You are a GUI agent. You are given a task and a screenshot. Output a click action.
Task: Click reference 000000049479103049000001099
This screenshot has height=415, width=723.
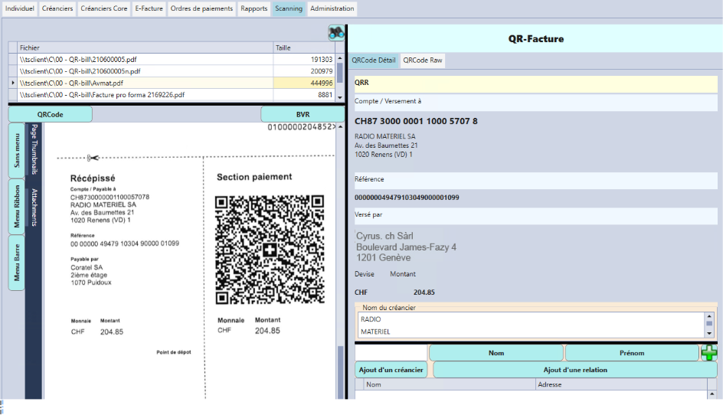coord(407,198)
